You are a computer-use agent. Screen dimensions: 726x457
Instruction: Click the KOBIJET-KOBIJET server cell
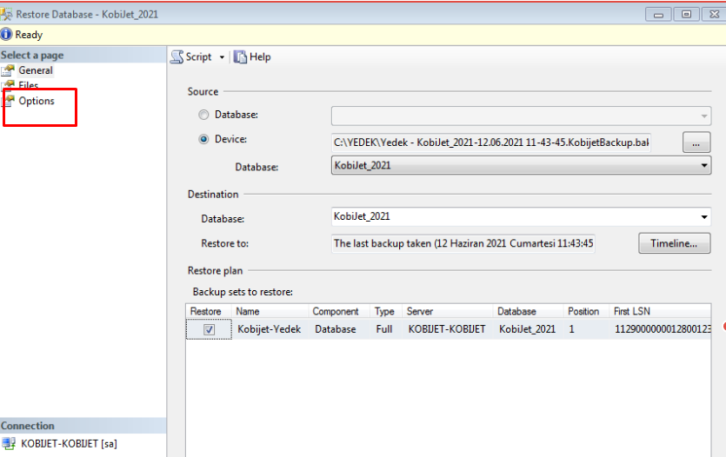point(447,329)
